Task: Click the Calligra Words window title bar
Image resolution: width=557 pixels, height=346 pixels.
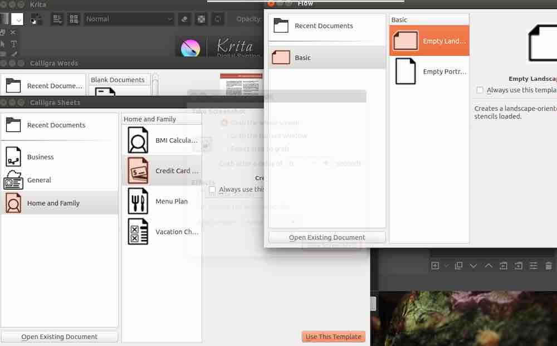Action: tap(131, 64)
